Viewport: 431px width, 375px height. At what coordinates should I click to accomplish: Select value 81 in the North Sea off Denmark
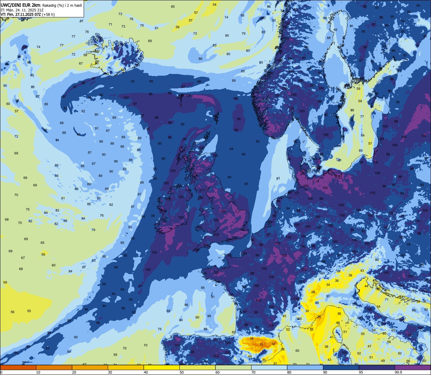pyautogui.click(x=278, y=178)
